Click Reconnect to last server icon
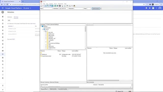This screenshot has height=92, width=163. (64, 6)
